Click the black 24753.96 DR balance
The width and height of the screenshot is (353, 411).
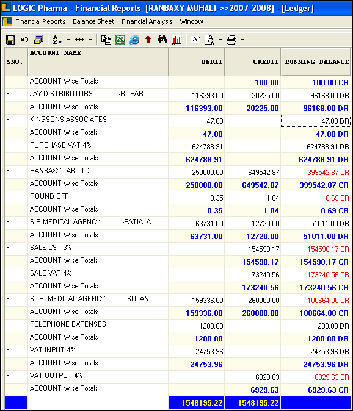[x=330, y=352]
